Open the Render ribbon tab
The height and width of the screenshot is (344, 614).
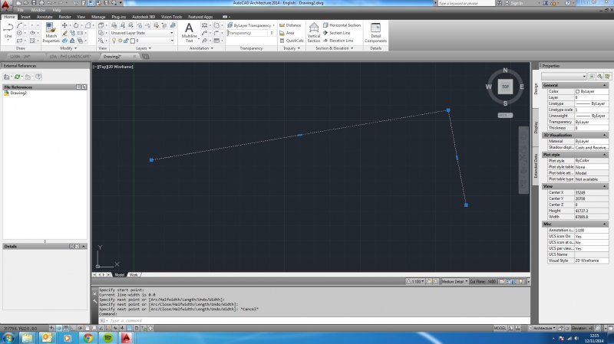pyautogui.click(x=64, y=17)
